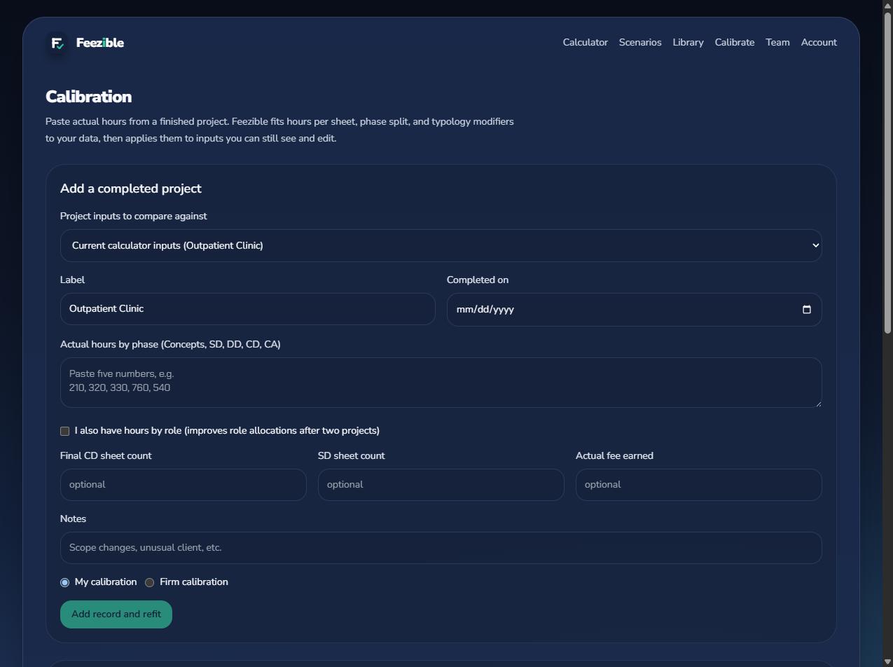The image size is (893, 667).
Task: Focus the Completed on date field
Action: tap(635, 310)
